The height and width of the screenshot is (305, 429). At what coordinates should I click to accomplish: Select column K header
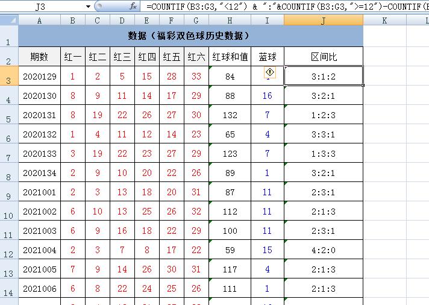pos(384,20)
